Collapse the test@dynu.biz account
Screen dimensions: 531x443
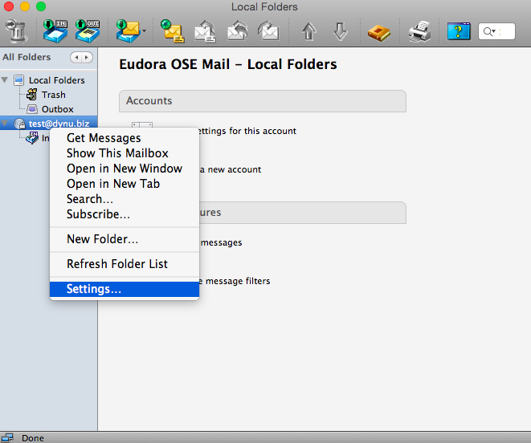point(5,123)
